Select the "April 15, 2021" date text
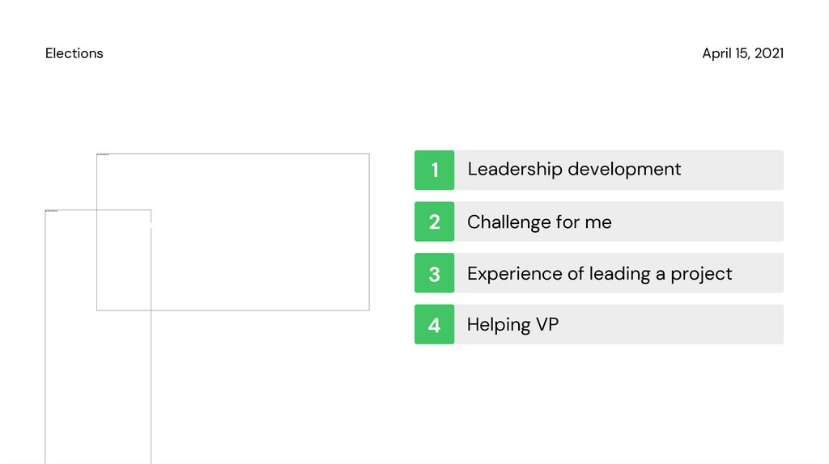 (x=742, y=53)
